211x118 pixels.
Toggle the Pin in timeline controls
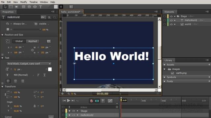(x=103, y=101)
